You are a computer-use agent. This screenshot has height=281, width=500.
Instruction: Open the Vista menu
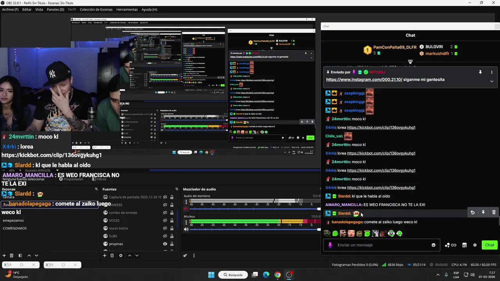tap(39, 9)
